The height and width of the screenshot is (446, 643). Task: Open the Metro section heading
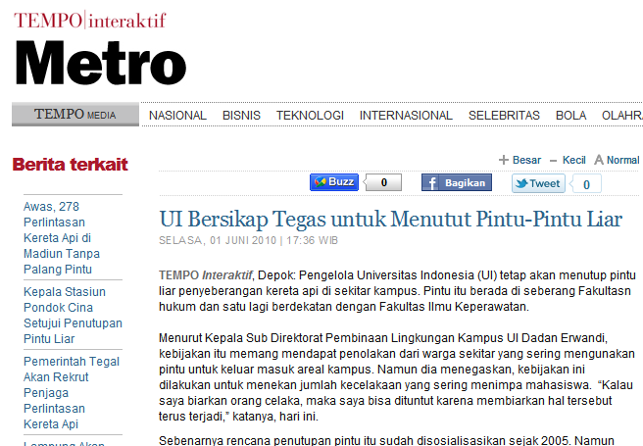(x=101, y=63)
